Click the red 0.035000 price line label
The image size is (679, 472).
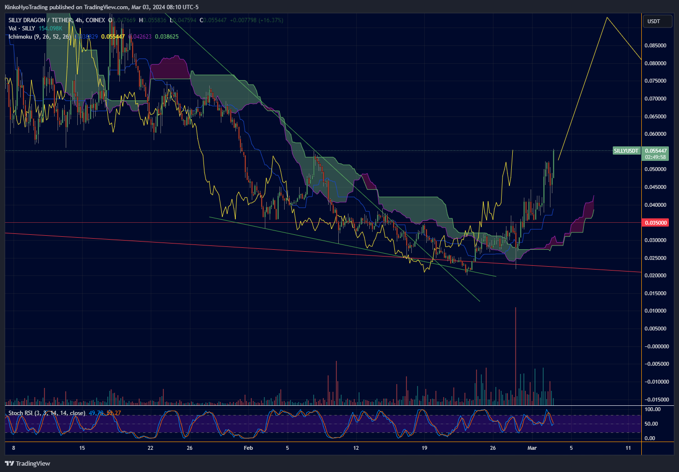point(655,223)
